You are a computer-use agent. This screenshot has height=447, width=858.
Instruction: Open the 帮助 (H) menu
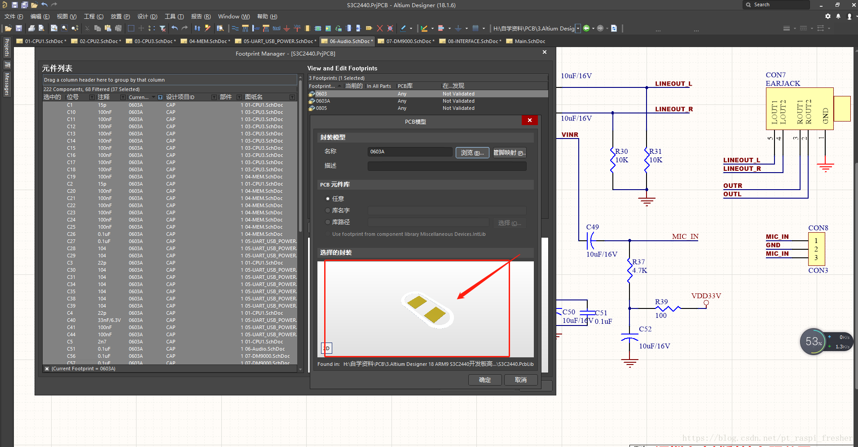pyautogui.click(x=267, y=17)
